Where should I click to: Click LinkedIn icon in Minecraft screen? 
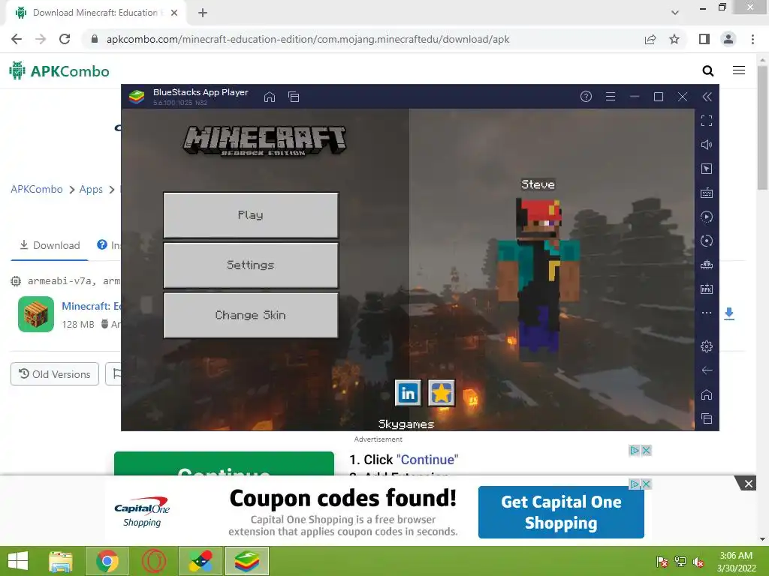point(408,393)
